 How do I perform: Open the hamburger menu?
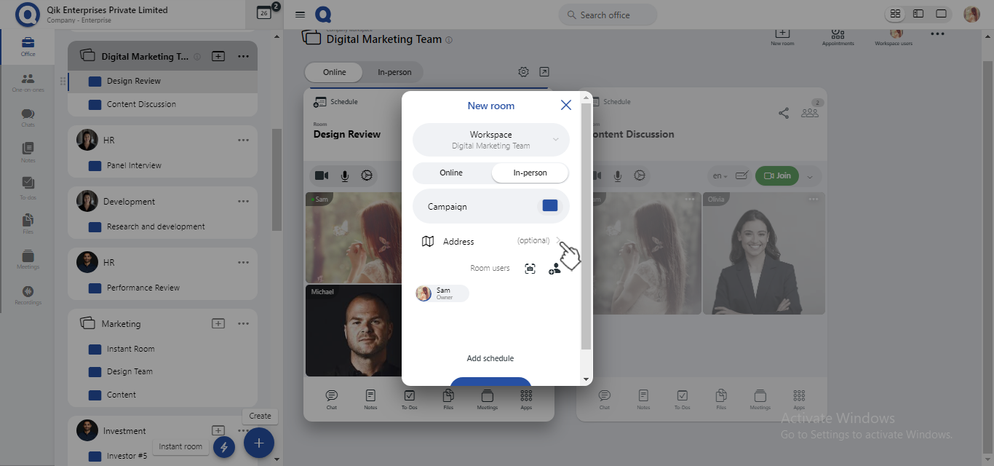click(300, 15)
